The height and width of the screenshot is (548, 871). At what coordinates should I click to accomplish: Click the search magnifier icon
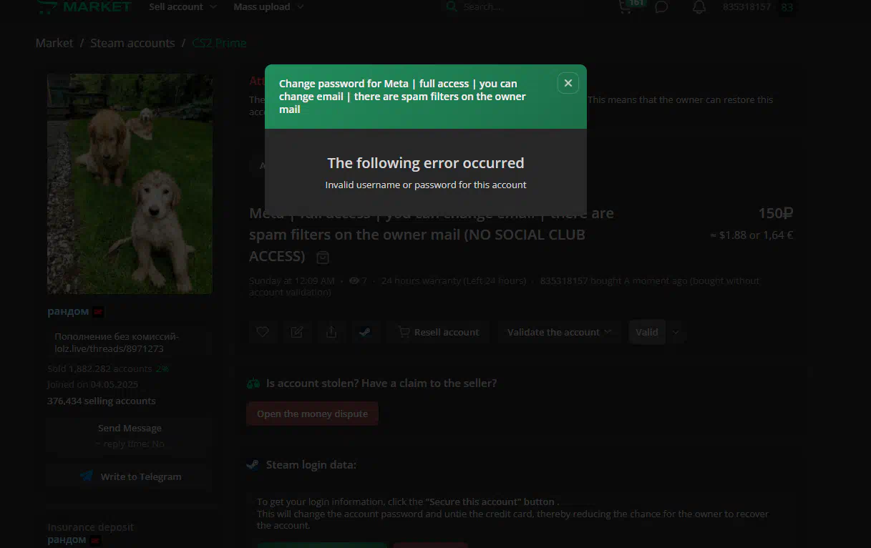452,6
